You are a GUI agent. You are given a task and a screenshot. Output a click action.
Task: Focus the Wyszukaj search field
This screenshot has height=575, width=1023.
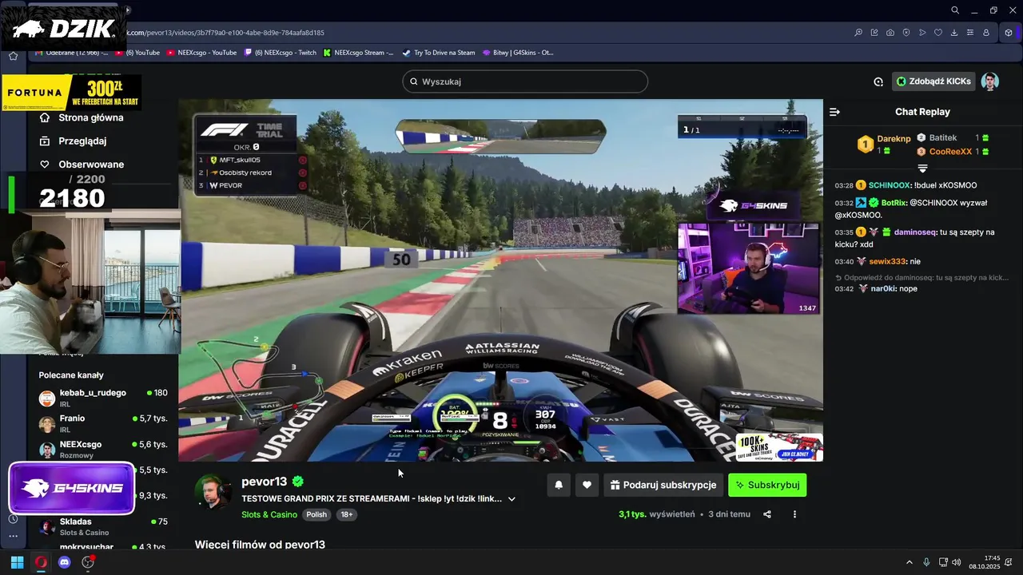point(525,81)
